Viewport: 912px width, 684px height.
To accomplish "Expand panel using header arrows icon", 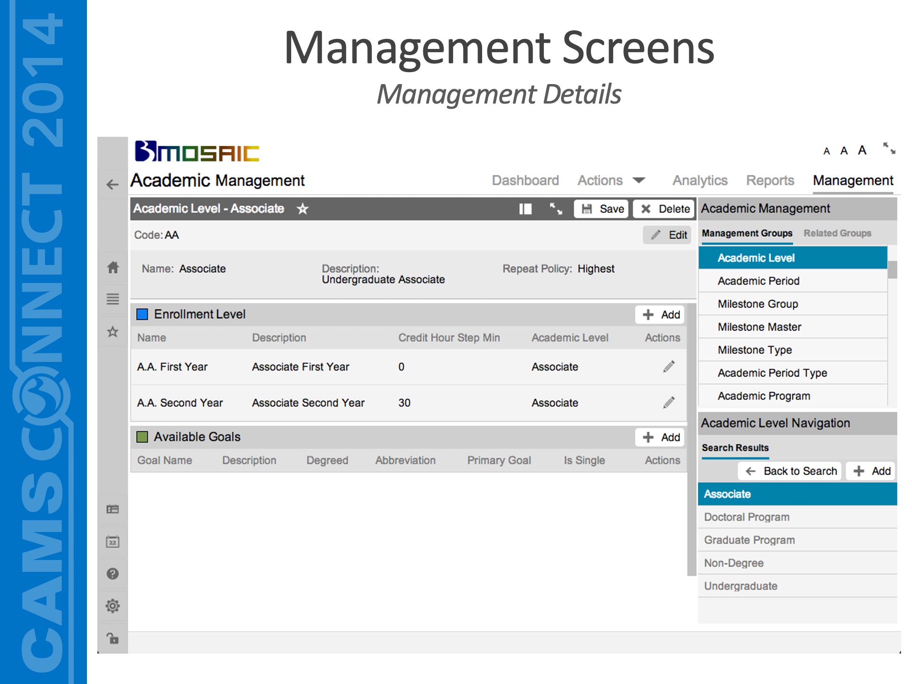I will (556, 209).
